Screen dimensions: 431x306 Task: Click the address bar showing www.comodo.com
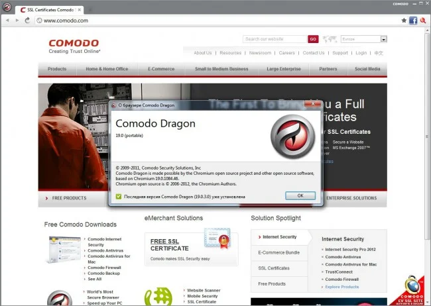217,21
